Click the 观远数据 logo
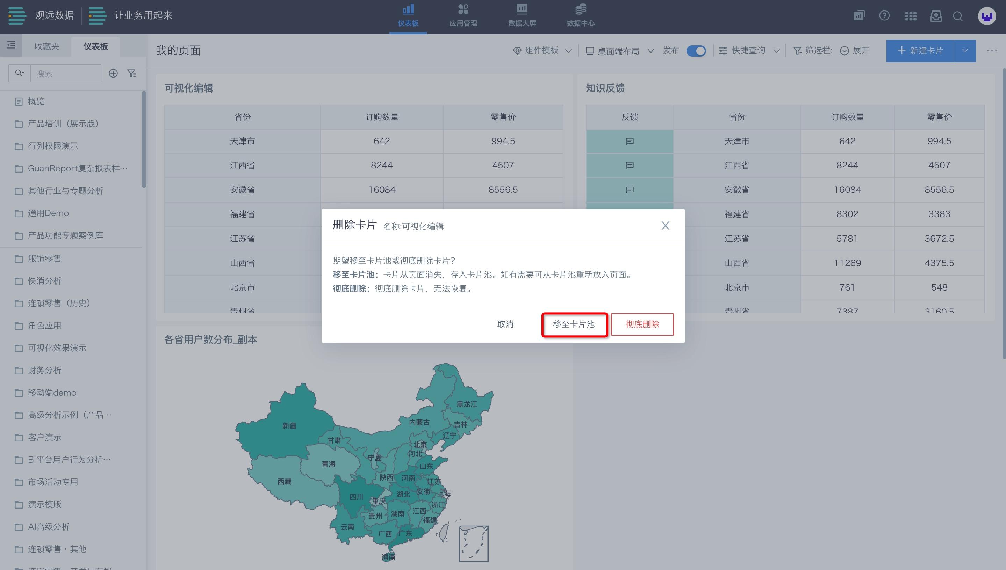 coord(41,16)
